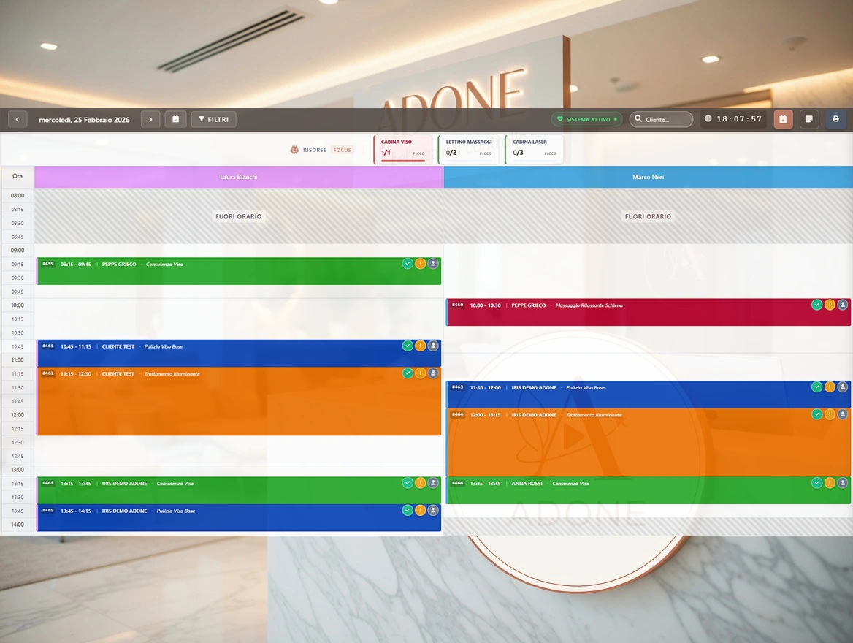
Task: Open client profile icon on appointment #459
Action: click(433, 264)
